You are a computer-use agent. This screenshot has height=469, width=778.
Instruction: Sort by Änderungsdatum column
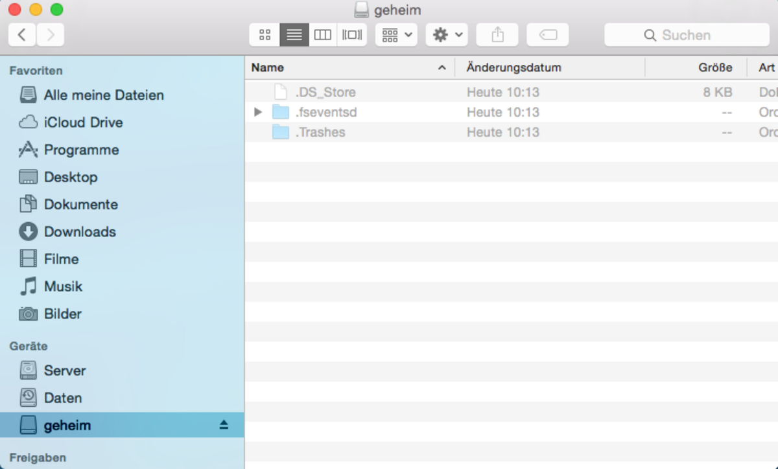548,67
